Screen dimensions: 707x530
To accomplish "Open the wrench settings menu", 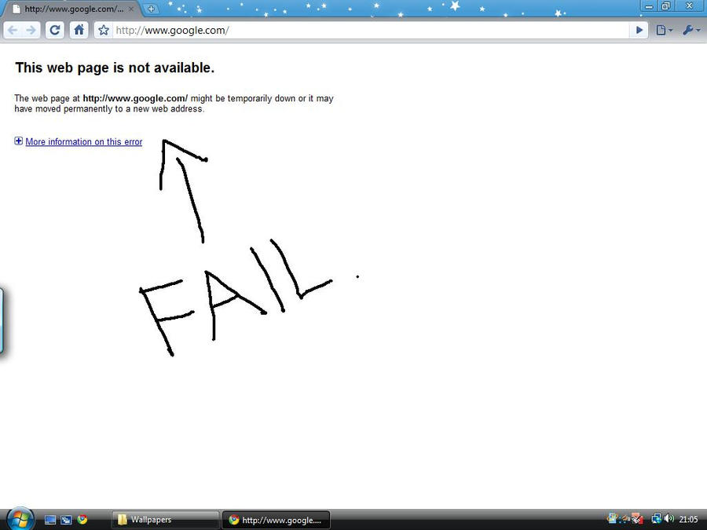I will (691, 30).
